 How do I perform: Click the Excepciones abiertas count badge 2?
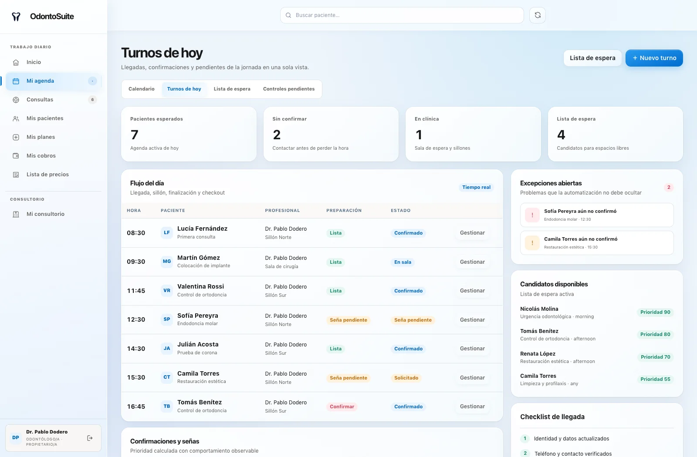tap(669, 188)
